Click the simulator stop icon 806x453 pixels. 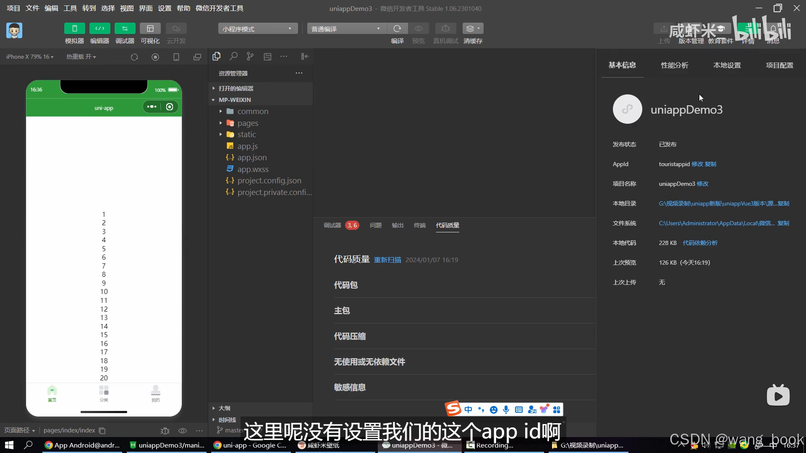155,57
